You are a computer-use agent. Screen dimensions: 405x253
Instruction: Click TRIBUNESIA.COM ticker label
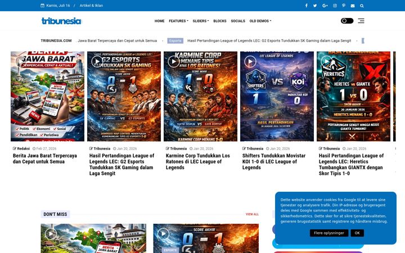pos(56,40)
